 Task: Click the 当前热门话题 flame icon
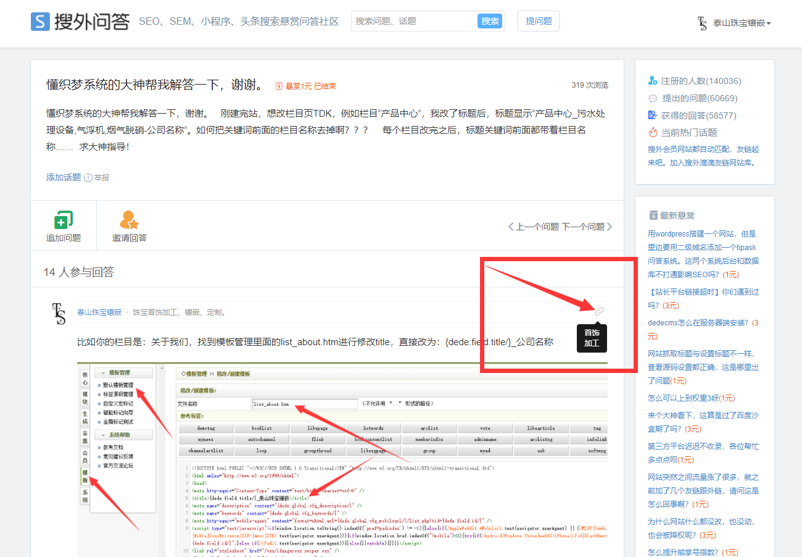(653, 132)
